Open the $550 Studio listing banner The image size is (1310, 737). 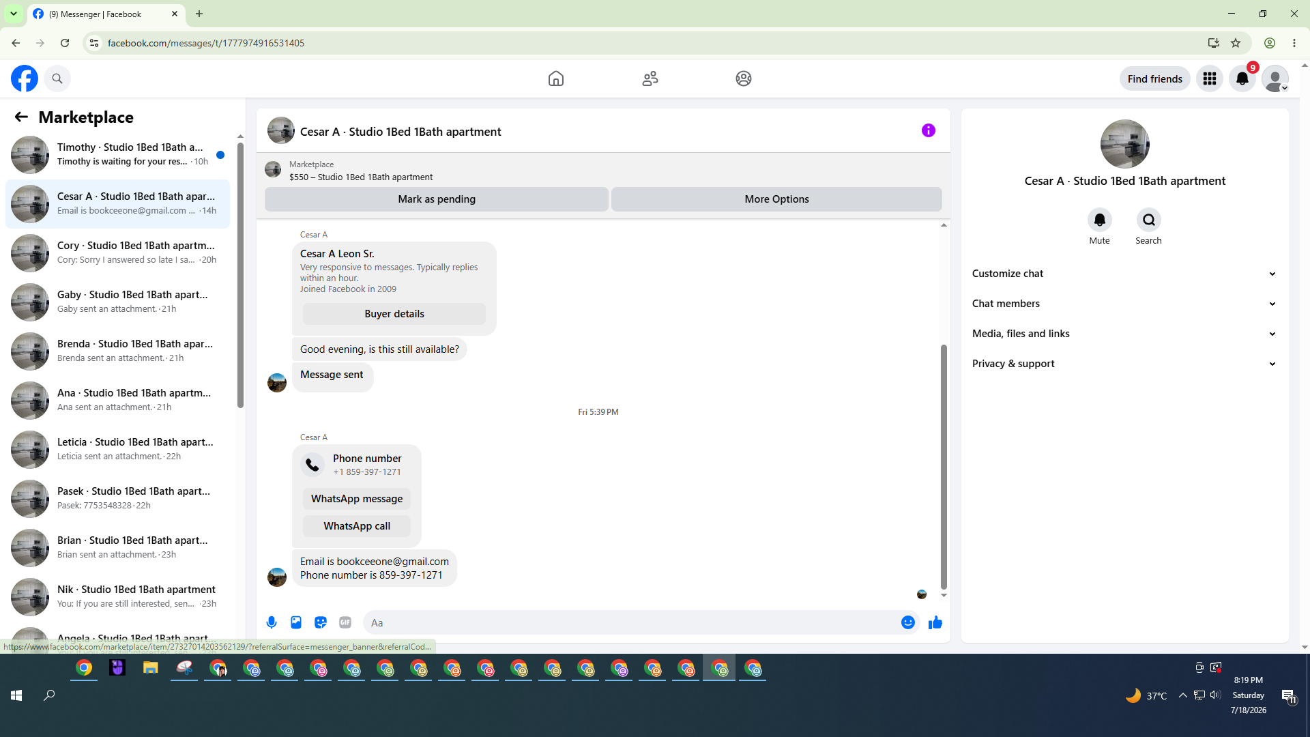coord(603,170)
